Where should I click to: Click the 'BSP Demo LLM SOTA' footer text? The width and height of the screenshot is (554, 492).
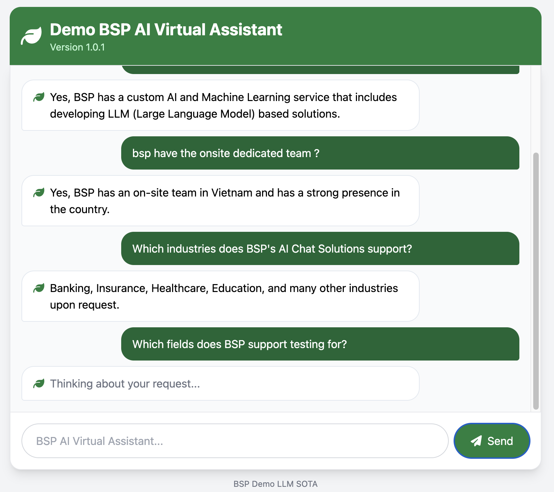pyautogui.click(x=276, y=484)
